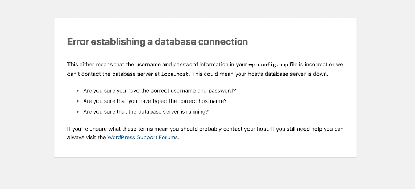Click the sentence "This could mean your host's database server is down"
Image resolution: width=415 pixels, height=189 pixels.
coord(259,74)
